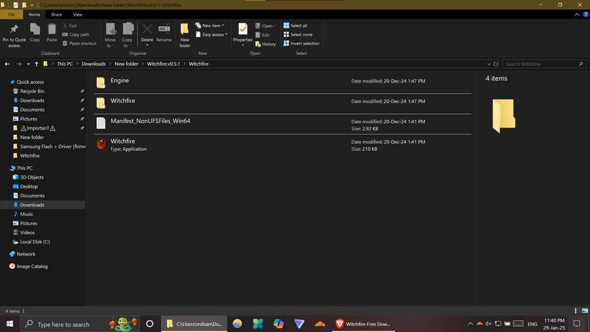Image resolution: width=590 pixels, height=332 pixels.
Task: Open the Explorer help question mark
Action: pos(585,14)
